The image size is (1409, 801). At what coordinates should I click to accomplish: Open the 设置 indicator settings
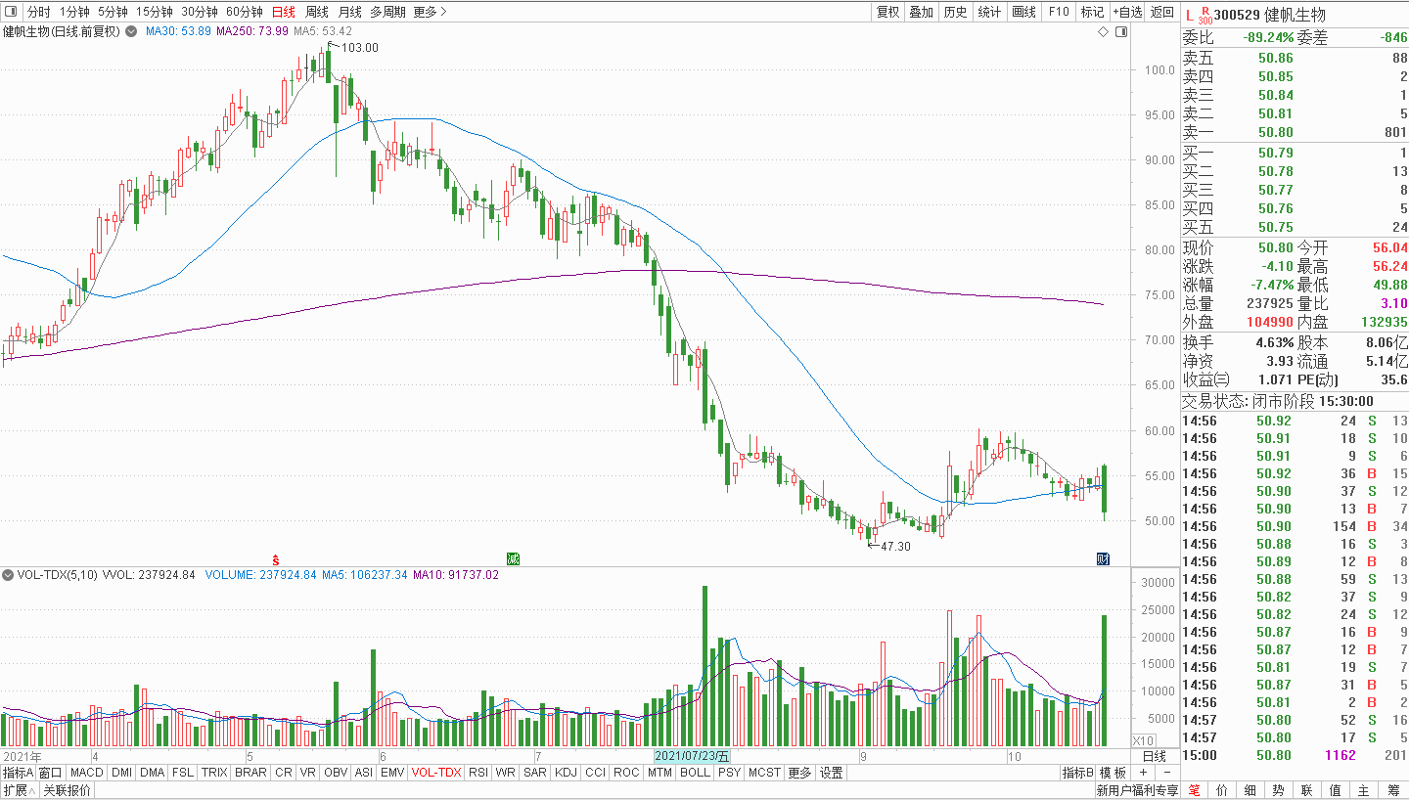831,773
